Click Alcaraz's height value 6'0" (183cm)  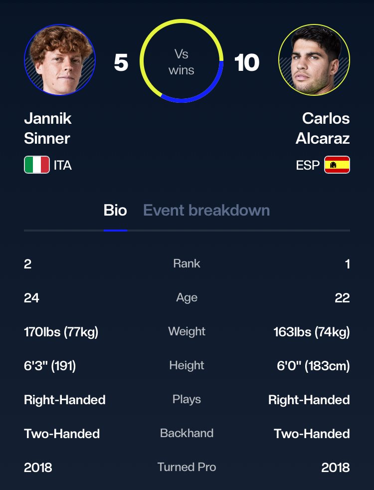click(x=313, y=366)
